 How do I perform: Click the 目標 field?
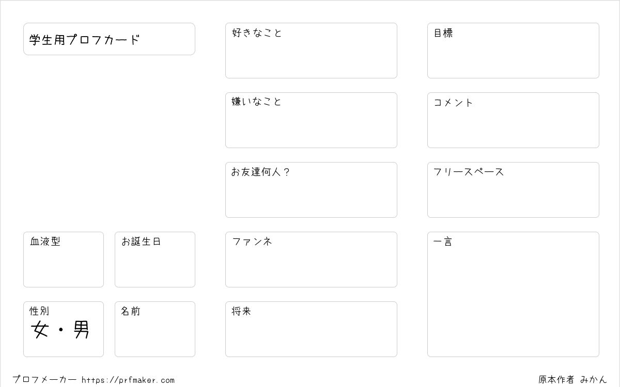[513, 51]
